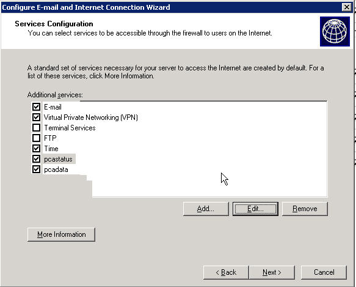Viewport: 356px width, 287px height.
Task: Proceed with the Next button
Action: pyautogui.click(x=272, y=272)
